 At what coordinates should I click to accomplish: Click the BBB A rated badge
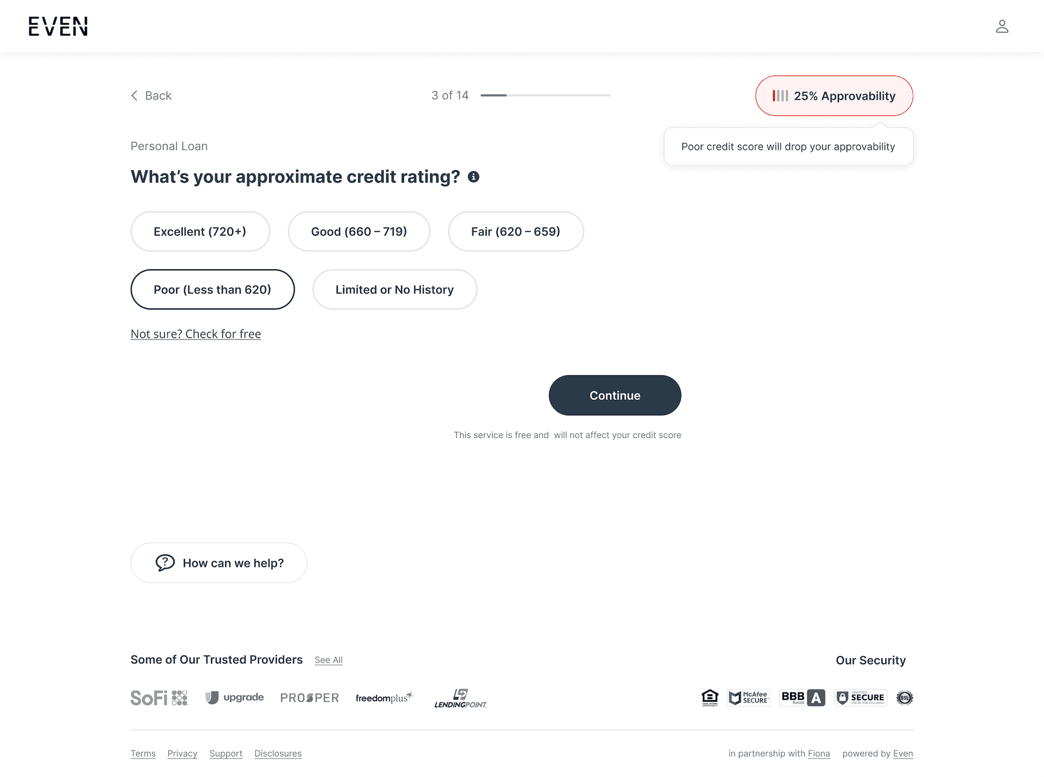(802, 698)
